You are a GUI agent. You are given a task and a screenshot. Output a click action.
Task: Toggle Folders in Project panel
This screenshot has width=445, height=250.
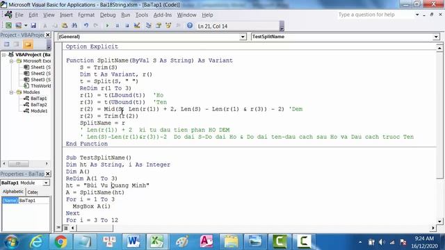click(x=28, y=44)
